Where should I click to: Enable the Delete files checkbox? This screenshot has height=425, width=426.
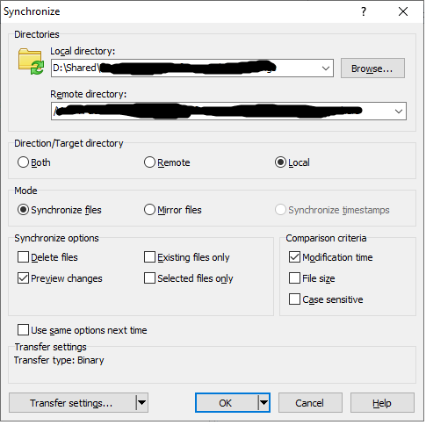pyautogui.click(x=23, y=257)
